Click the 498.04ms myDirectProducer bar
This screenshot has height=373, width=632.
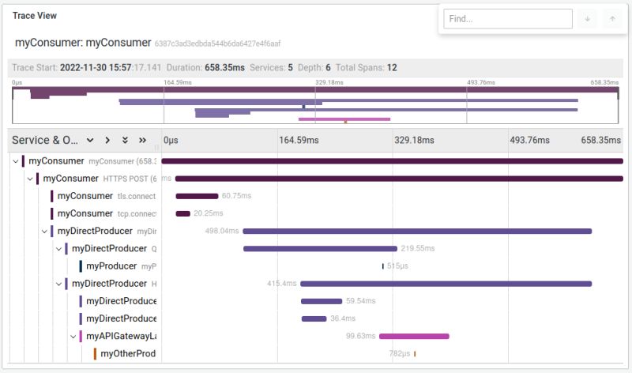click(417, 232)
